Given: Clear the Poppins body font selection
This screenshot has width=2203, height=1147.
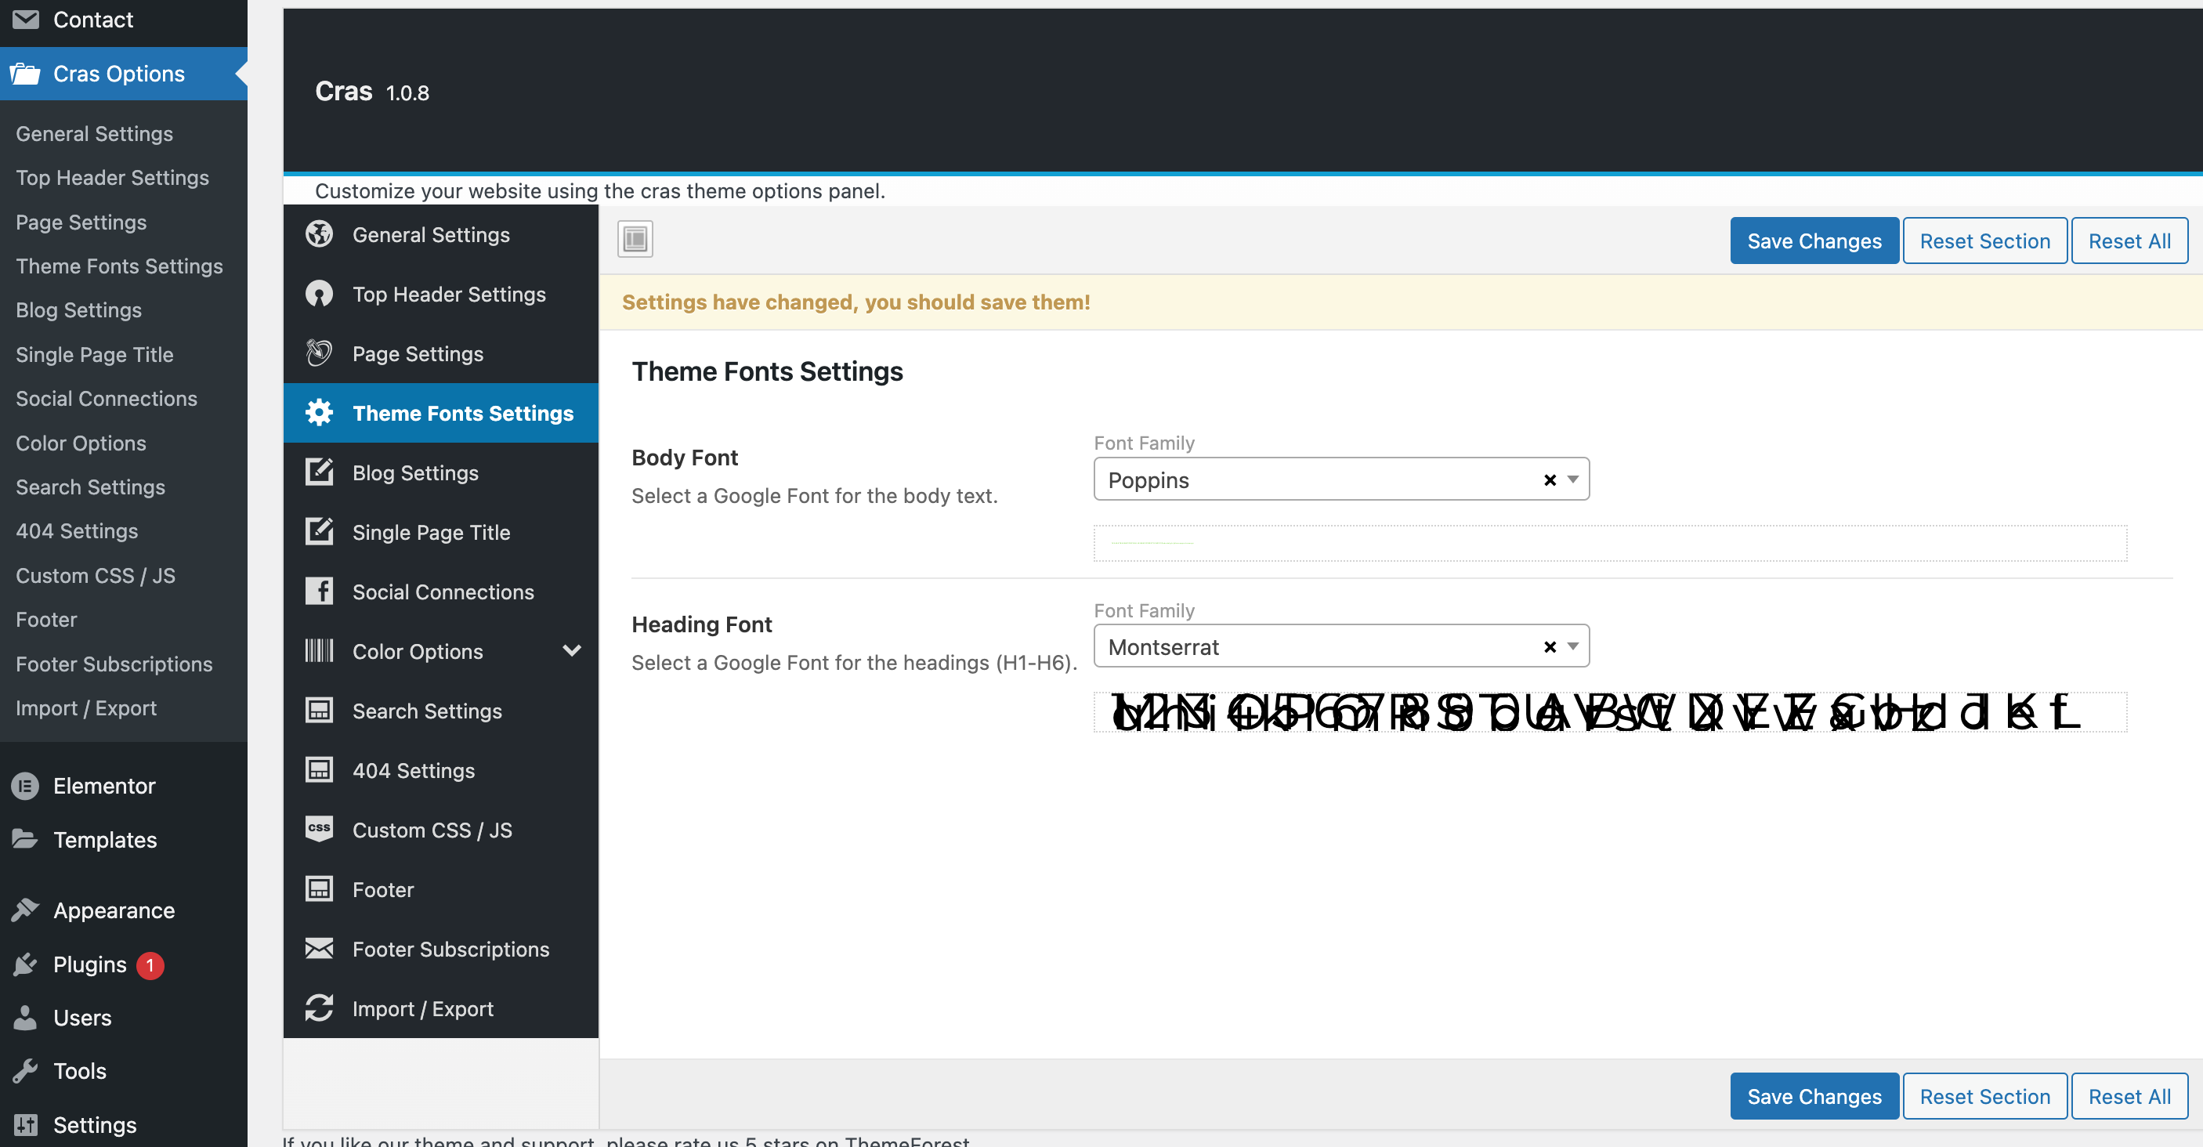Looking at the screenshot, I should pos(1549,479).
